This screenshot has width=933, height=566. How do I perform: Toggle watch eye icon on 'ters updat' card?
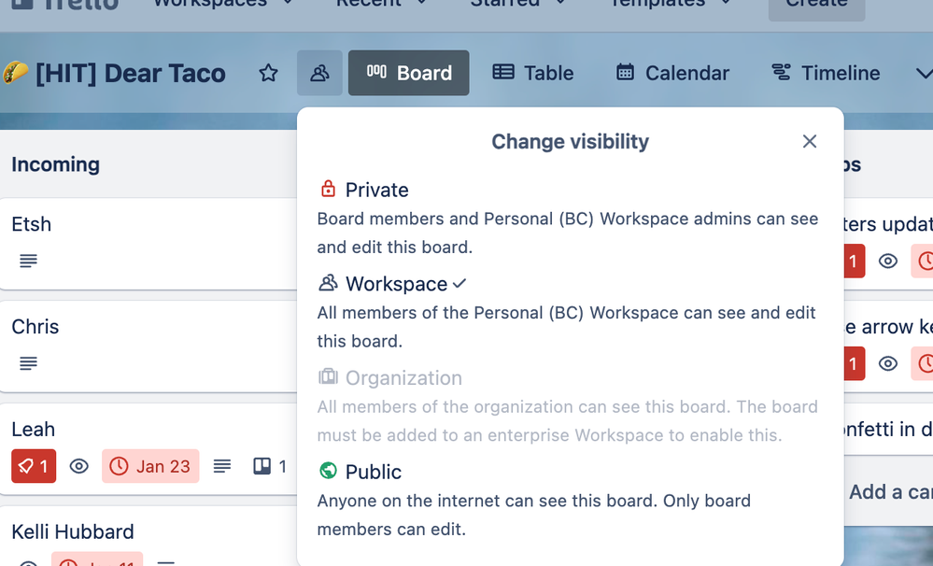[x=888, y=261]
